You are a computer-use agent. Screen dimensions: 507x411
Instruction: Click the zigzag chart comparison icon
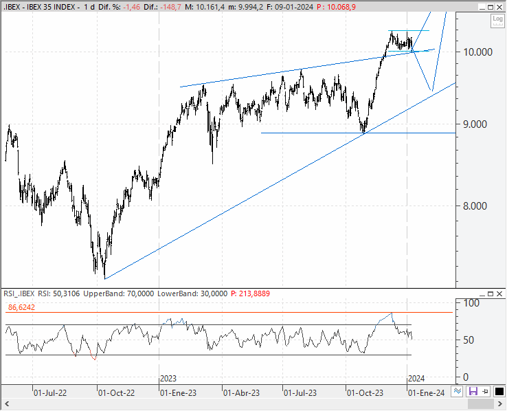coord(458,392)
